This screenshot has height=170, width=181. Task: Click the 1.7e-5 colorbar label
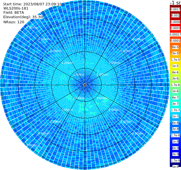pyautogui.click(x=175, y=60)
